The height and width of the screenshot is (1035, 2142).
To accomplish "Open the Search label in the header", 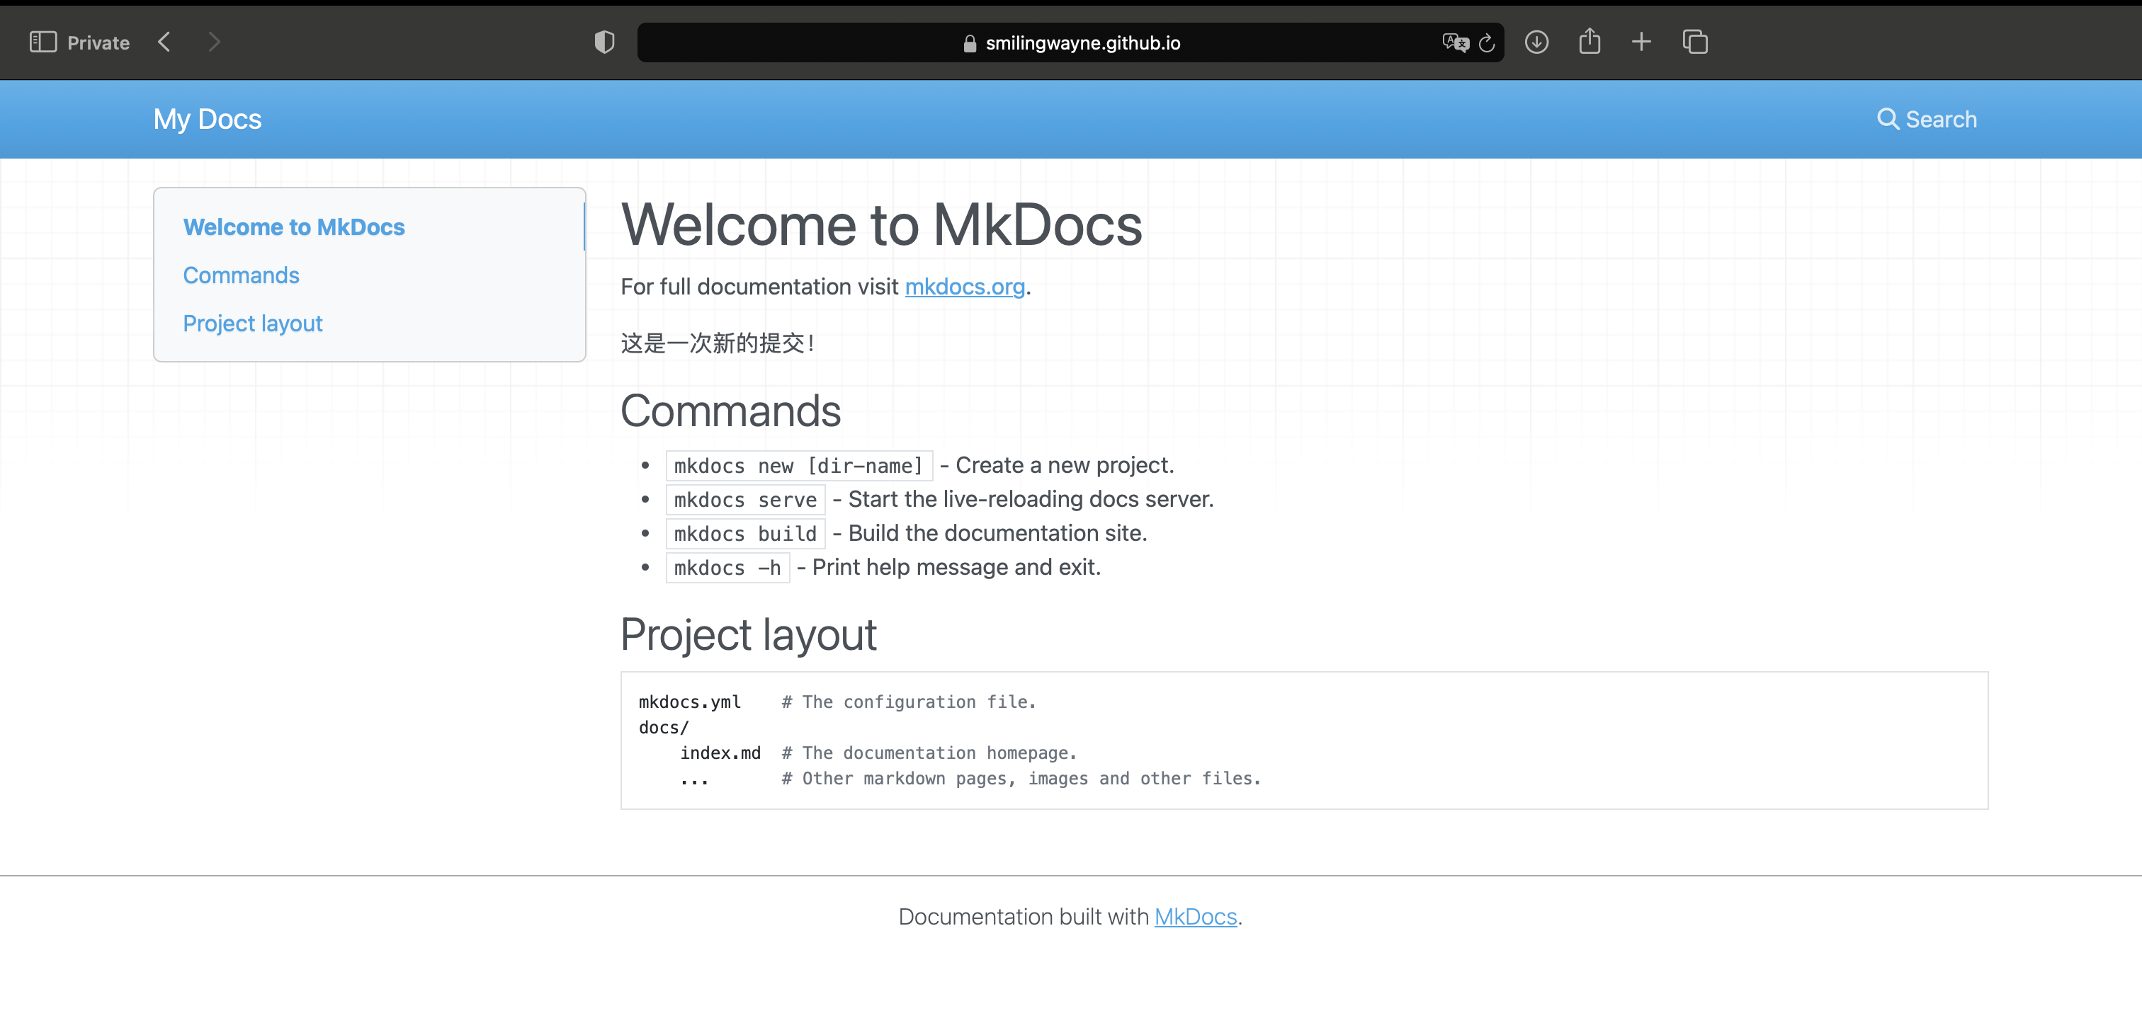I will (x=1941, y=120).
